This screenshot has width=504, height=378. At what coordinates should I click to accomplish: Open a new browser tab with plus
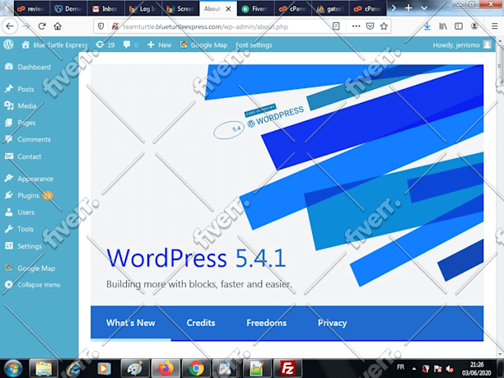click(408, 8)
